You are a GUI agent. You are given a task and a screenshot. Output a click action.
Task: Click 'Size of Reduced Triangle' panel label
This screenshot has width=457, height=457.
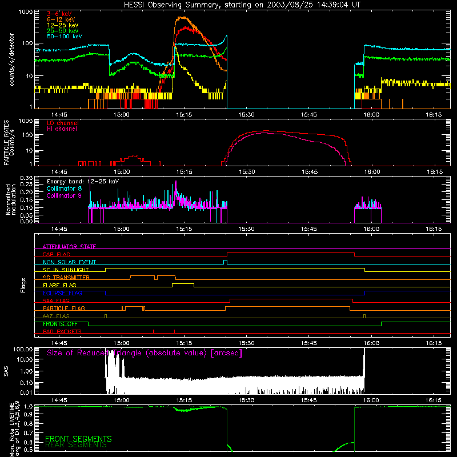[x=145, y=353]
